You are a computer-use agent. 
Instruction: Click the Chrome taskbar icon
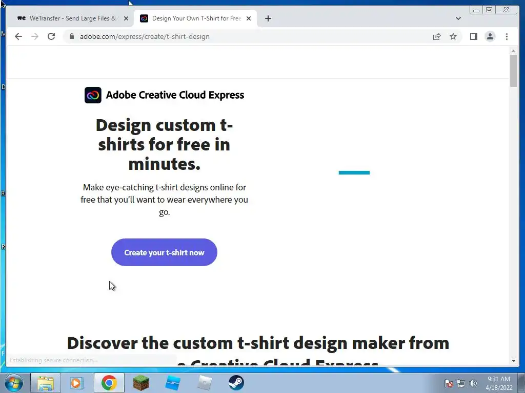[x=109, y=383]
